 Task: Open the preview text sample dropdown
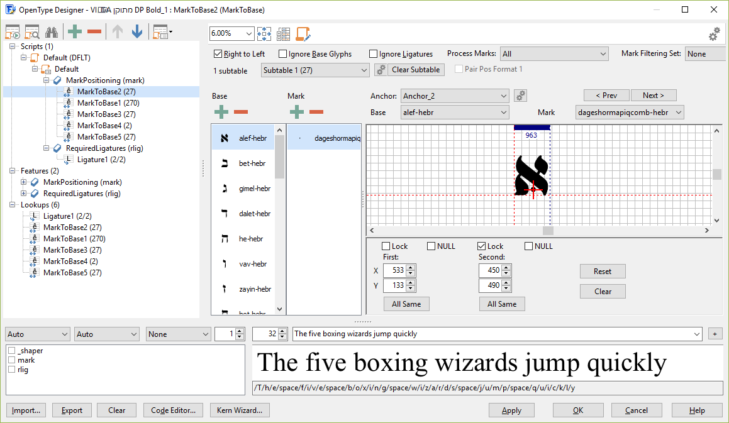click(x=697, y=334)
